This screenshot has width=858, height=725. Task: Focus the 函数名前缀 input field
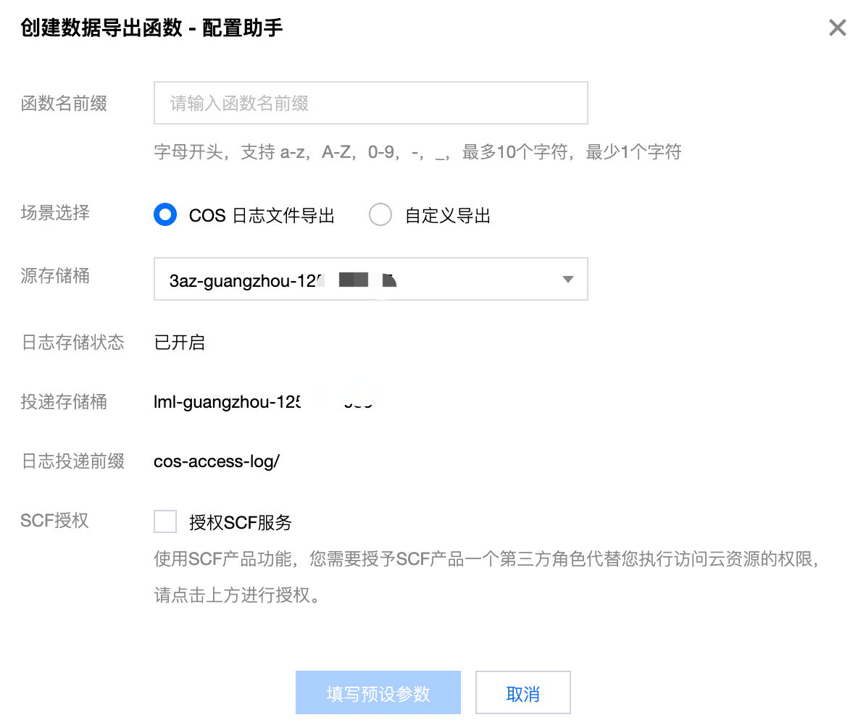370,103
